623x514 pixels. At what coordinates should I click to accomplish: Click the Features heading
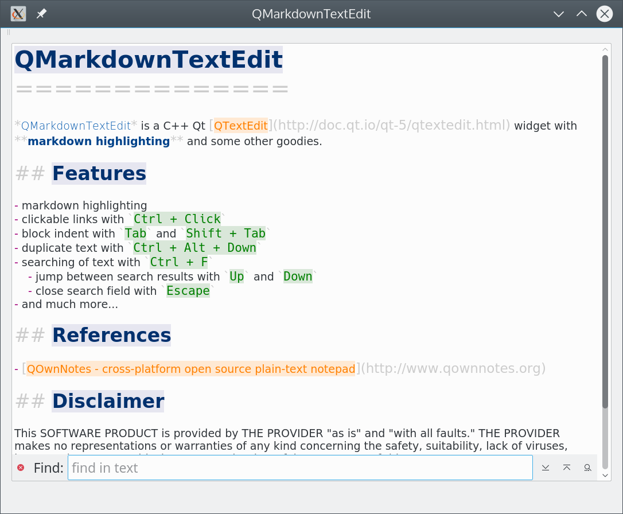point(99,174)
